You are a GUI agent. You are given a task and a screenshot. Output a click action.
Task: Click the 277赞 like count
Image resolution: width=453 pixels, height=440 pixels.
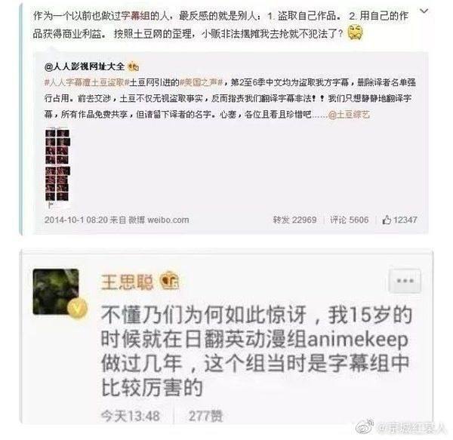click(x=205, y=416)
